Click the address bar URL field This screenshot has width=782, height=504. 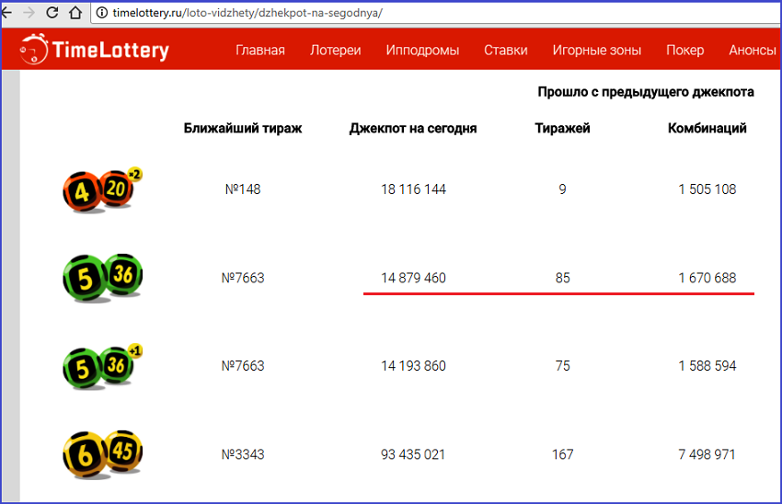(x=434, y=13)
